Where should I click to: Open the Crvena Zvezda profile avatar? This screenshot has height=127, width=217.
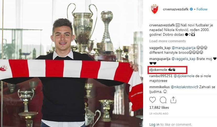click(155, 9)
